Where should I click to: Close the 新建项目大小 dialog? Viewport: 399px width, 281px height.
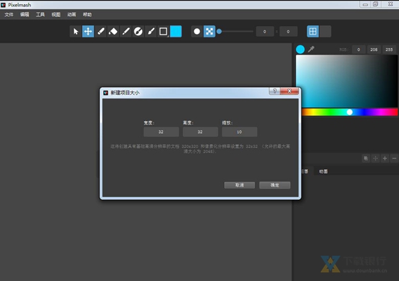pyautogui.click(x=289, y=91)
